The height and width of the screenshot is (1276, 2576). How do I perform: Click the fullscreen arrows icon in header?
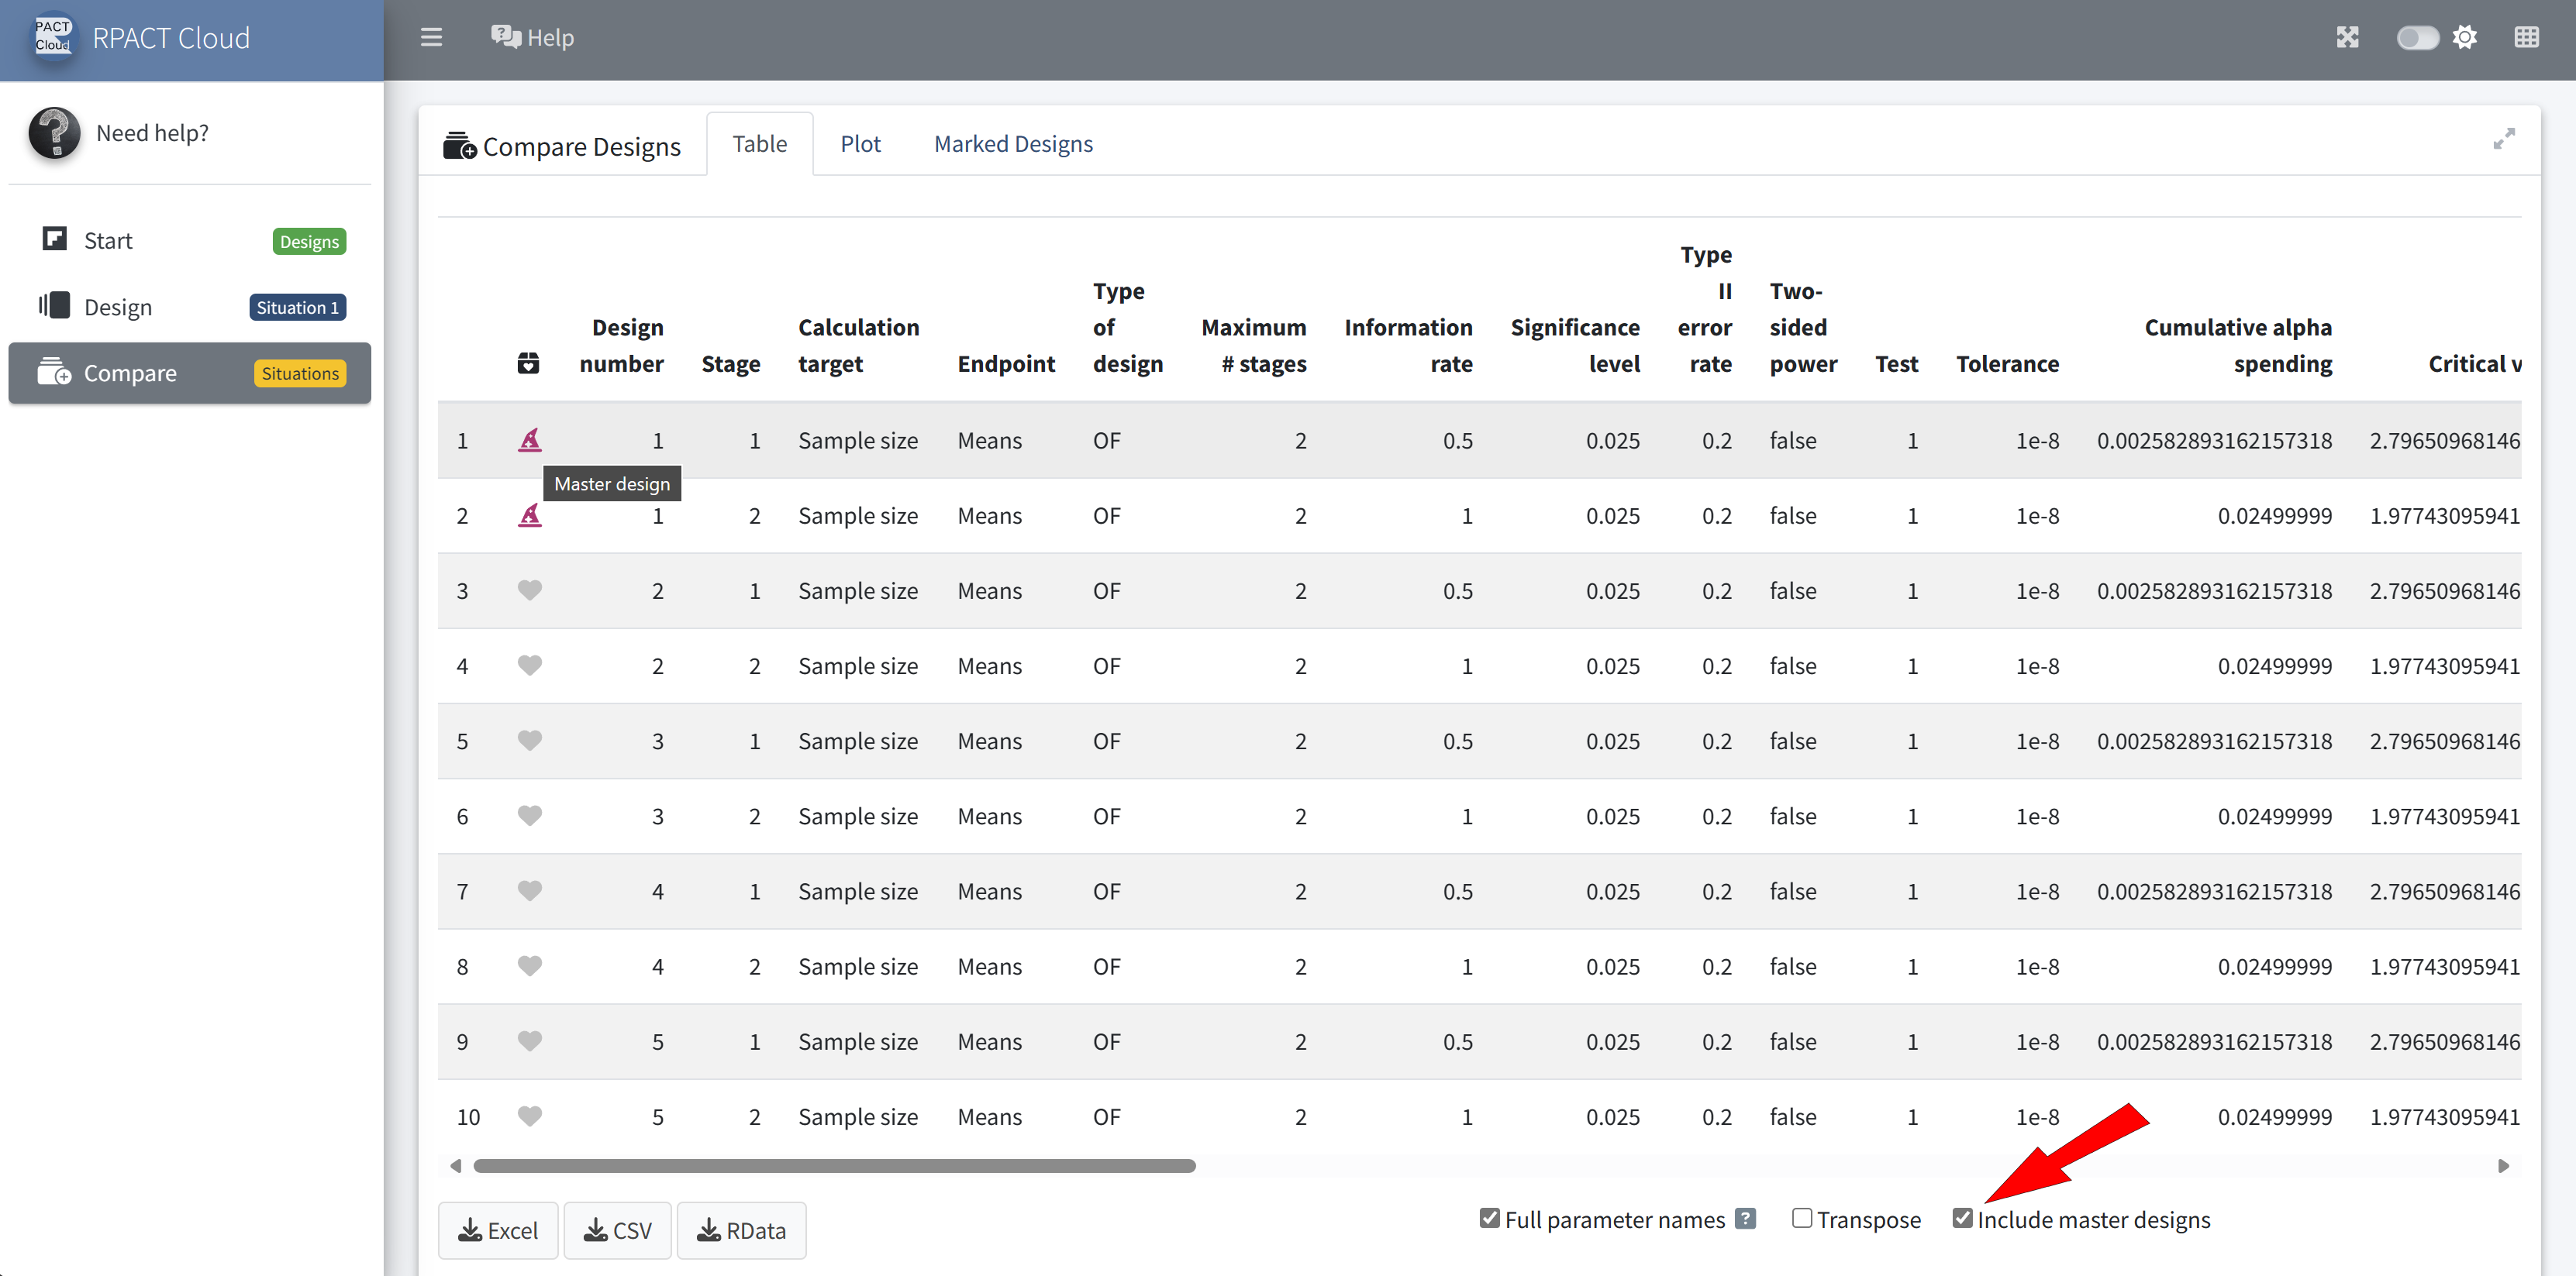tap(2347, 38)
